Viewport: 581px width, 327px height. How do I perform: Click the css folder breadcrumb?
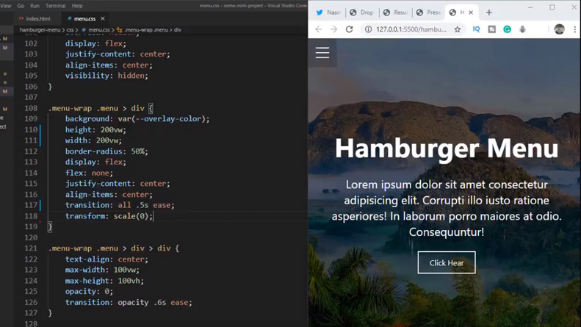coord(70,29)
